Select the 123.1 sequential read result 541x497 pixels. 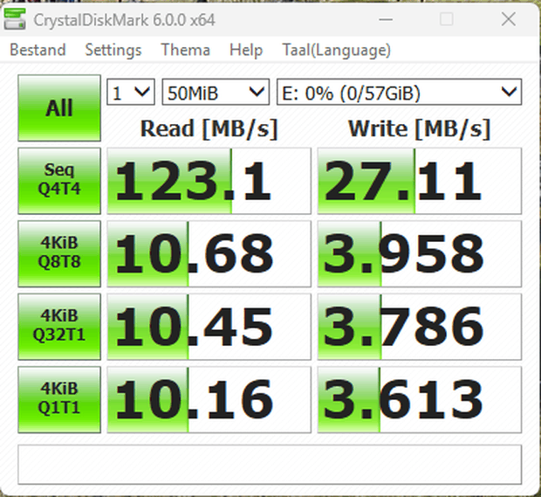tap(209, 181)
